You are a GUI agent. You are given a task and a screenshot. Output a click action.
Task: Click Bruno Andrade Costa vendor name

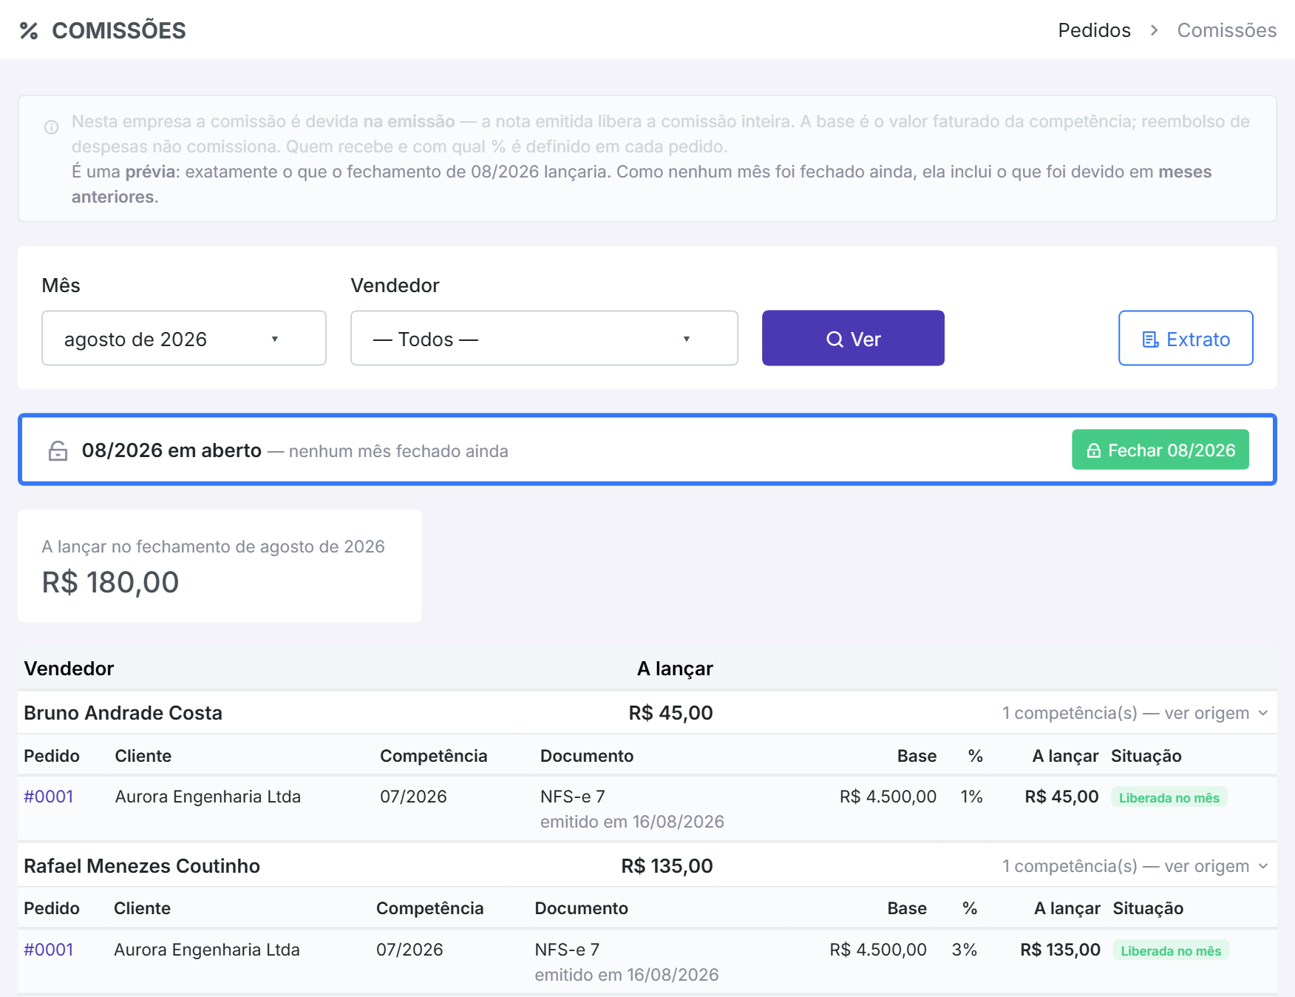pos(123,713)
